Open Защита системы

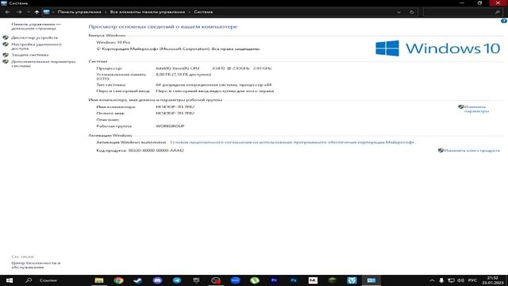click(x=30, y=55)
